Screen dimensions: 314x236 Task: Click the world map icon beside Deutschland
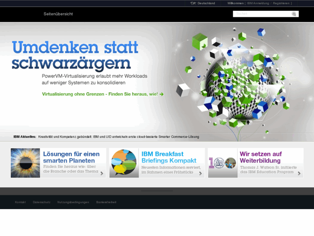193,3
